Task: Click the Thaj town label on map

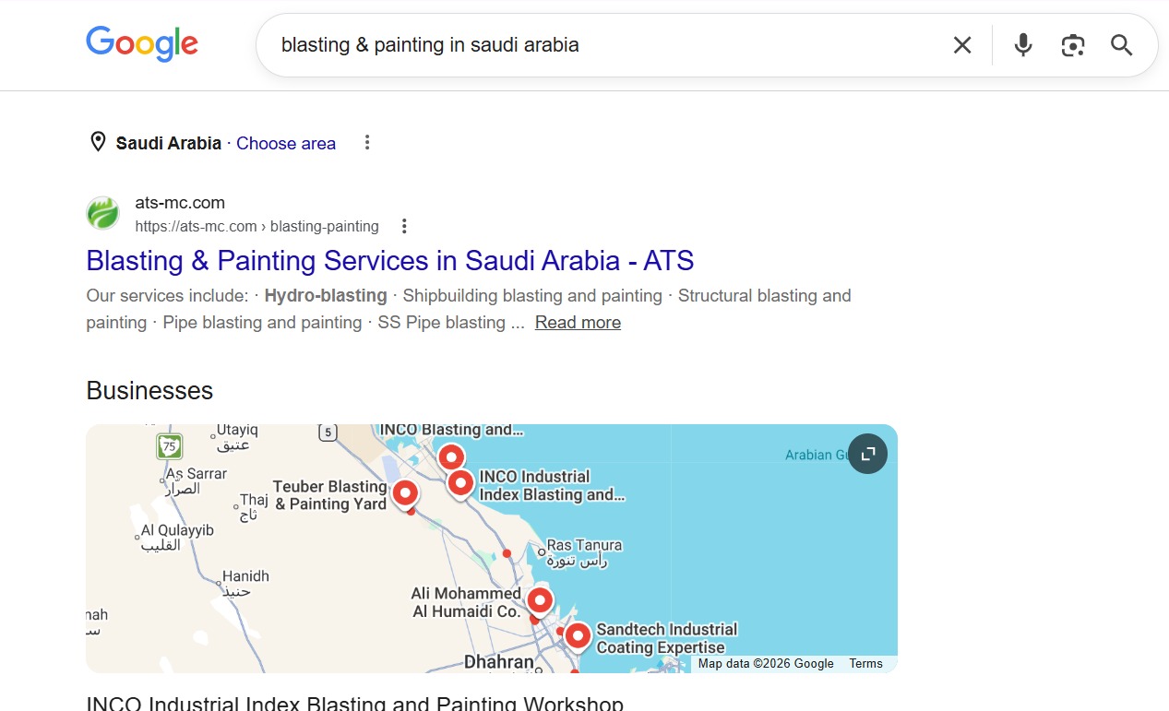Action: click(254, 506)
